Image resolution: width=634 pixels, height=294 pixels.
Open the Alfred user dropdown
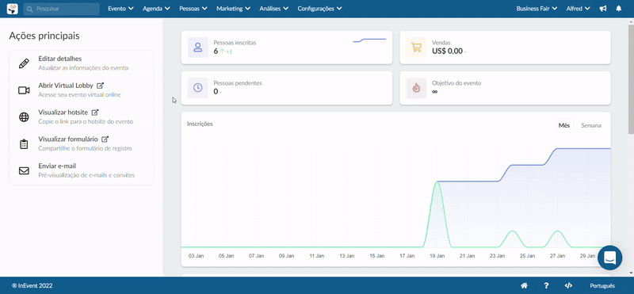pyautogui.click(x=578, y=9)
